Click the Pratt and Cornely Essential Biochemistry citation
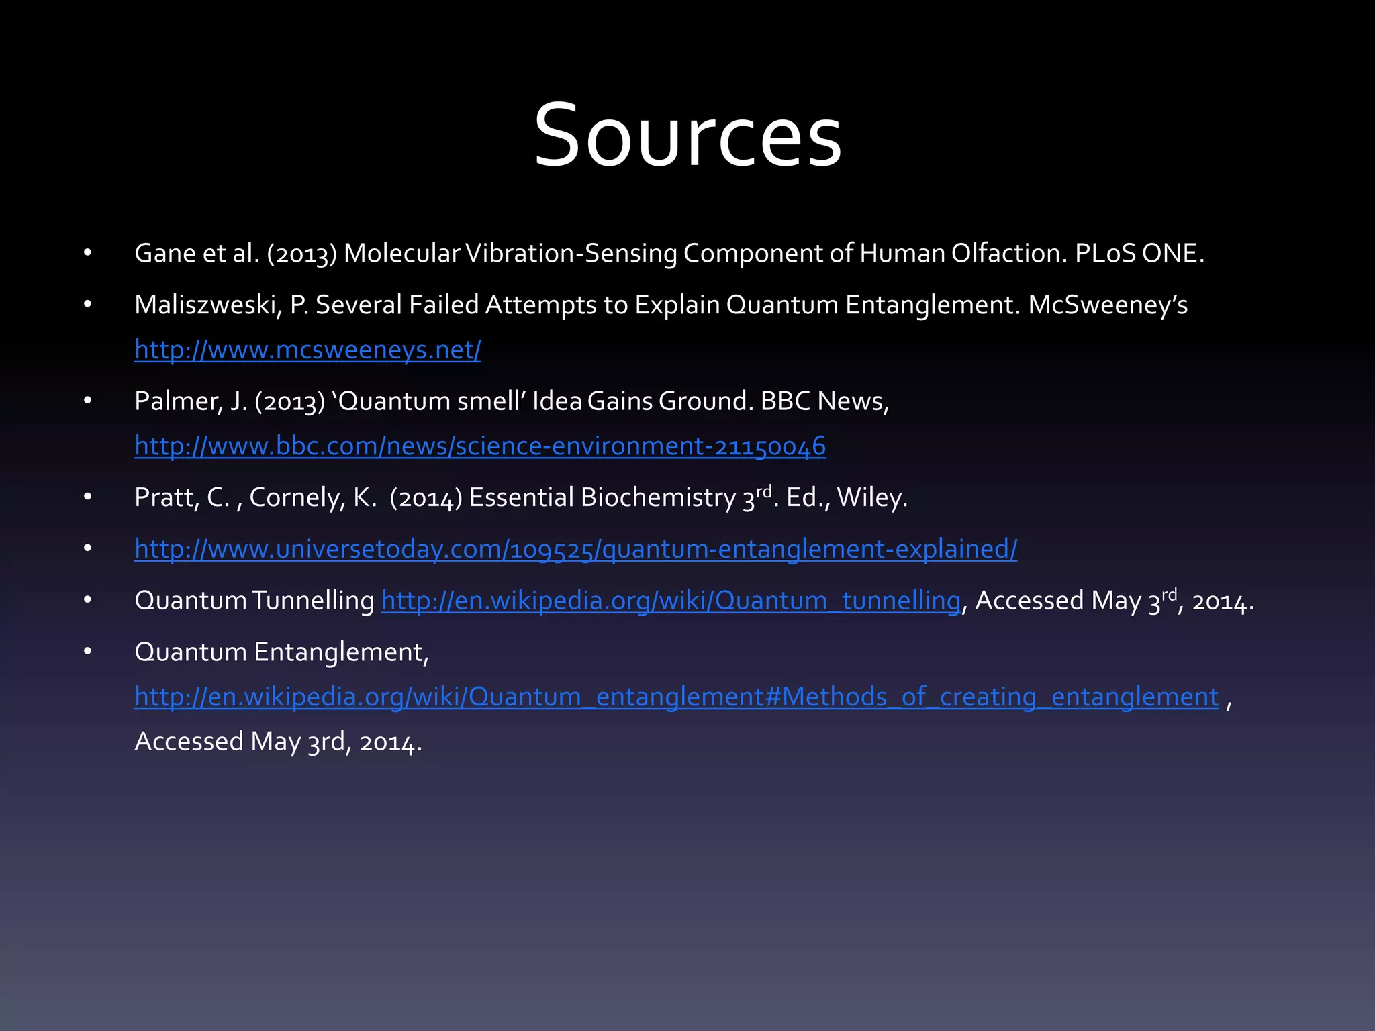Viewport: 1375px width, 1031px height. (520, 497)
